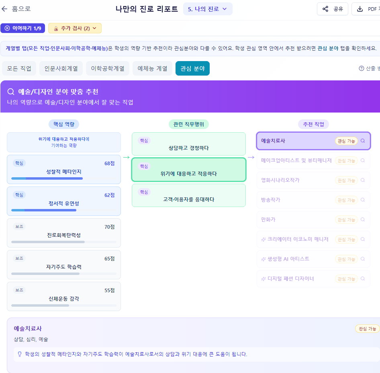Click 진로회복탄력성 score progress bar
Viewport: 380px width, 373px height.
pyautogui.click(x=64, y=242)
